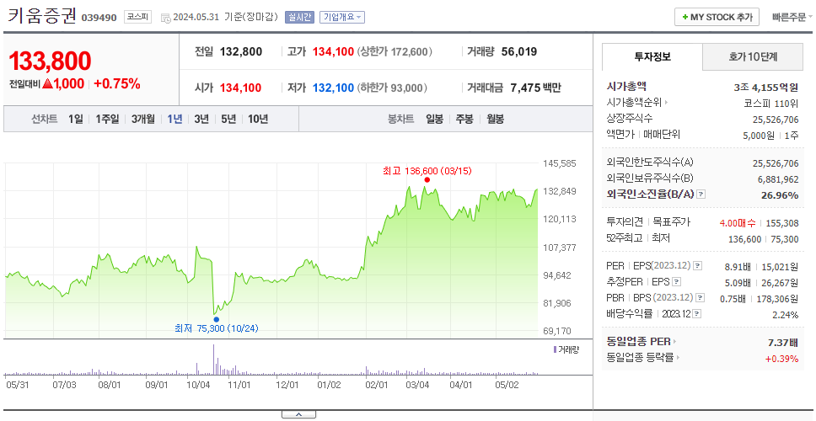Click the current price 133,800
The width and height of the screenshot is (816, 421).
point(50,61)
